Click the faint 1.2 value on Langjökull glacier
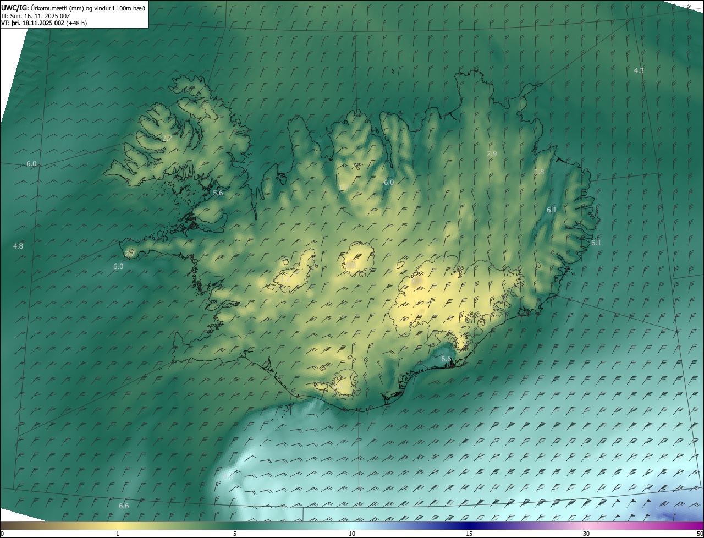The height and width of the screenshot is (538, 704). click(286, 278)
